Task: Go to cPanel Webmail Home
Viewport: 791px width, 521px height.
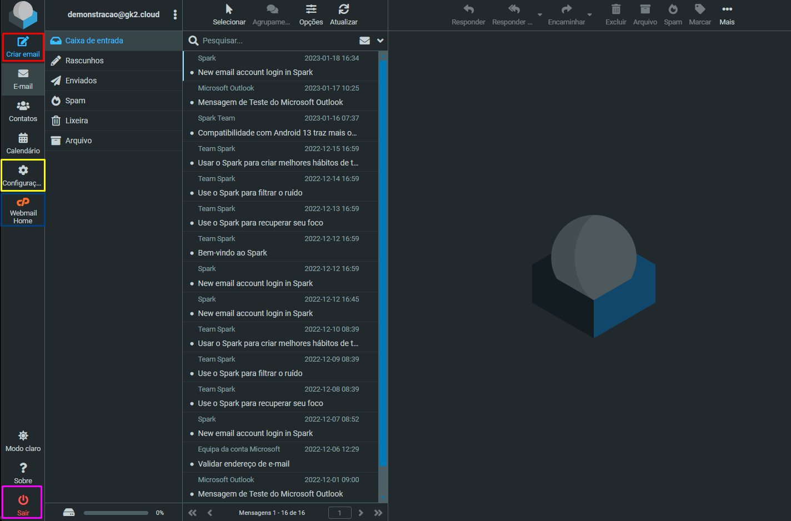Action: [x=23, y=209]
